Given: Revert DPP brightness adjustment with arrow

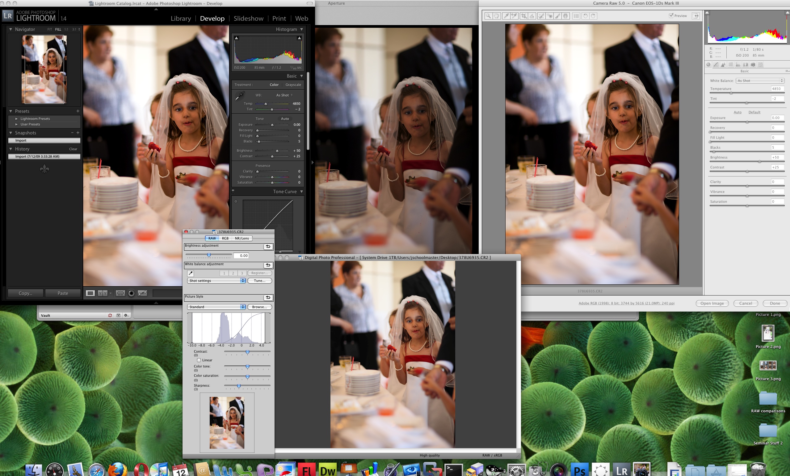Looking at the screenshot, I should [x=268, y=247].
